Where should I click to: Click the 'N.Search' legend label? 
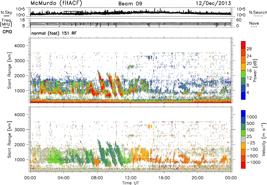point(258,12)
